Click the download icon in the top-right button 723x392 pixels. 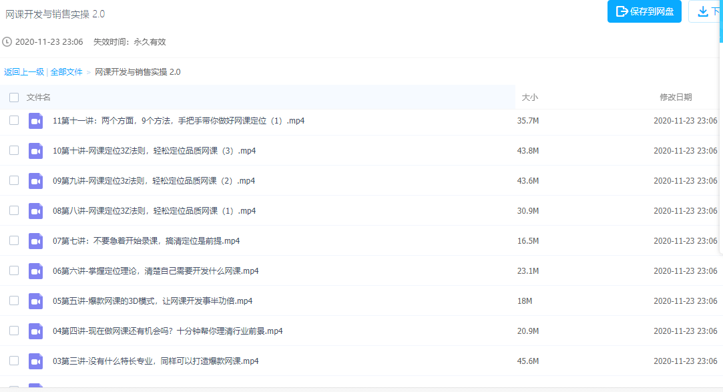tap(704, 11)
